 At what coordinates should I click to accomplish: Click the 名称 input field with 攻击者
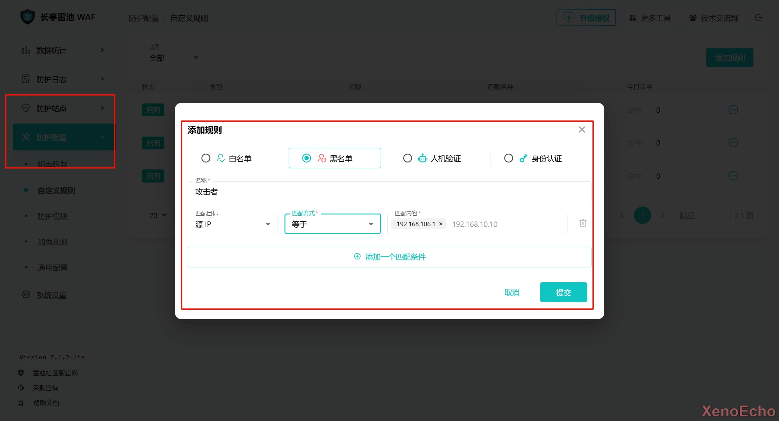389,192
